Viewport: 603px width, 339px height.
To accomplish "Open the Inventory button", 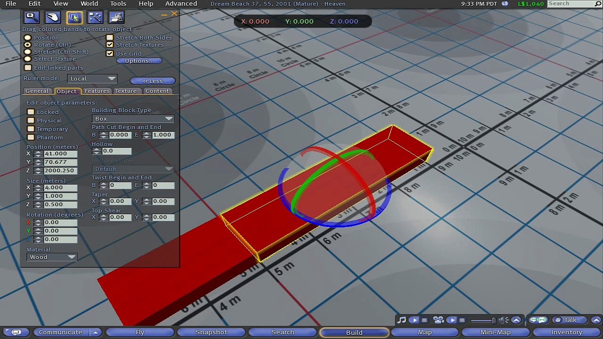I will pos(567,332).
